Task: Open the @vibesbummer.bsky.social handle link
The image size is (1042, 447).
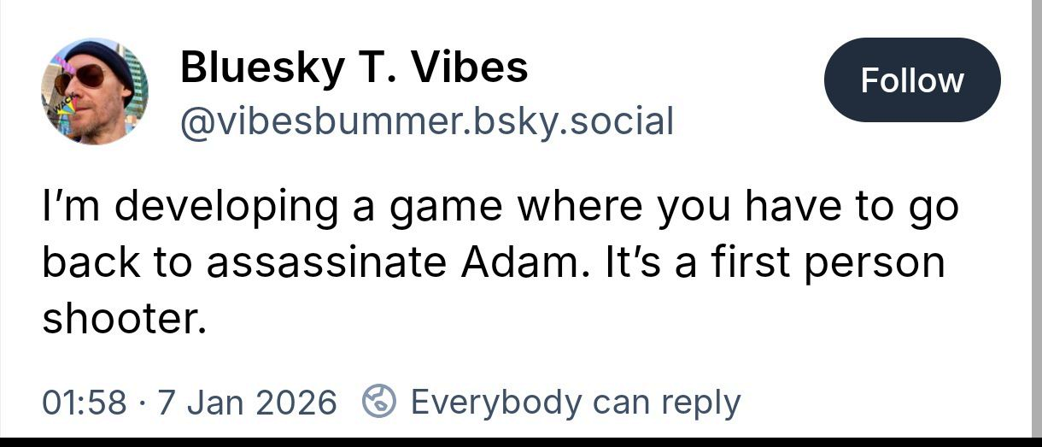Action: pyautogui.click(x=426, y=121)
